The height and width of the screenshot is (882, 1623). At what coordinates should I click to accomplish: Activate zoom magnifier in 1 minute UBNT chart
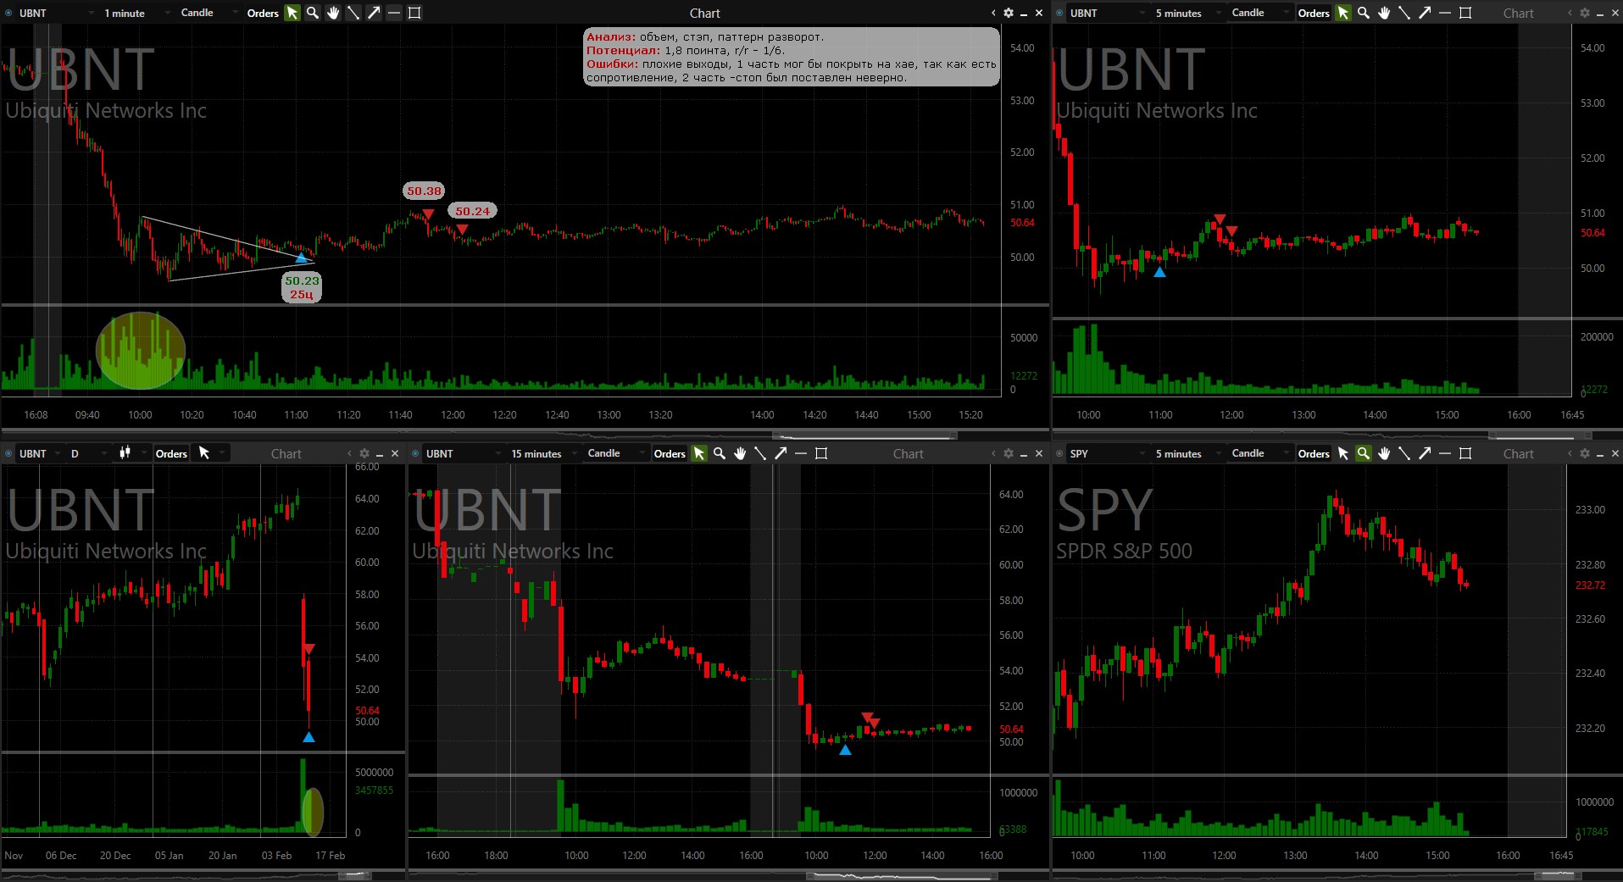point(313,13)
